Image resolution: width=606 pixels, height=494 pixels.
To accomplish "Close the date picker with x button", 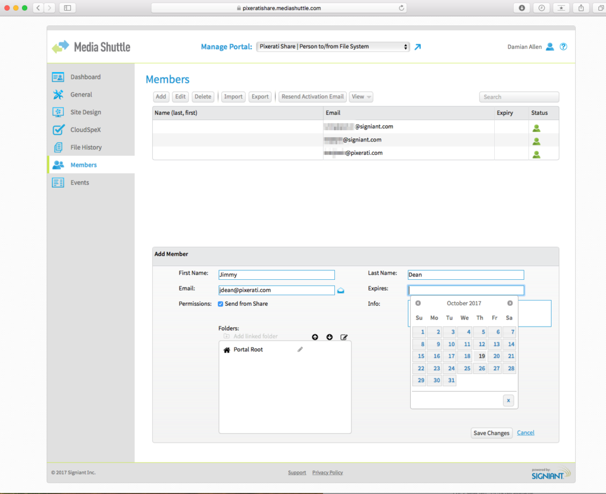I will (x=508, y=401).
